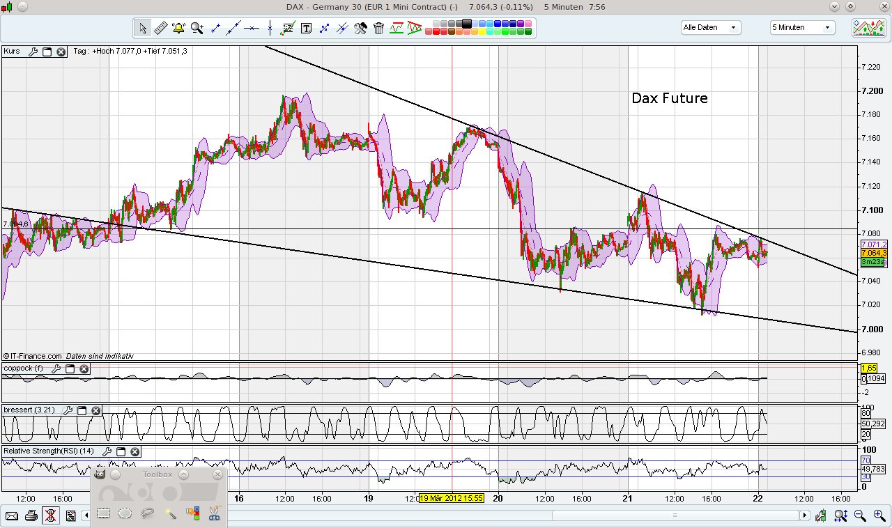Click the Kurs panel window icon
892x528 pixels.
point(47,52)
